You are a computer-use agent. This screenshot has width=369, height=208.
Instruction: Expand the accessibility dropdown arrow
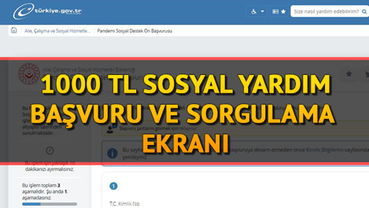pos(263,11)
